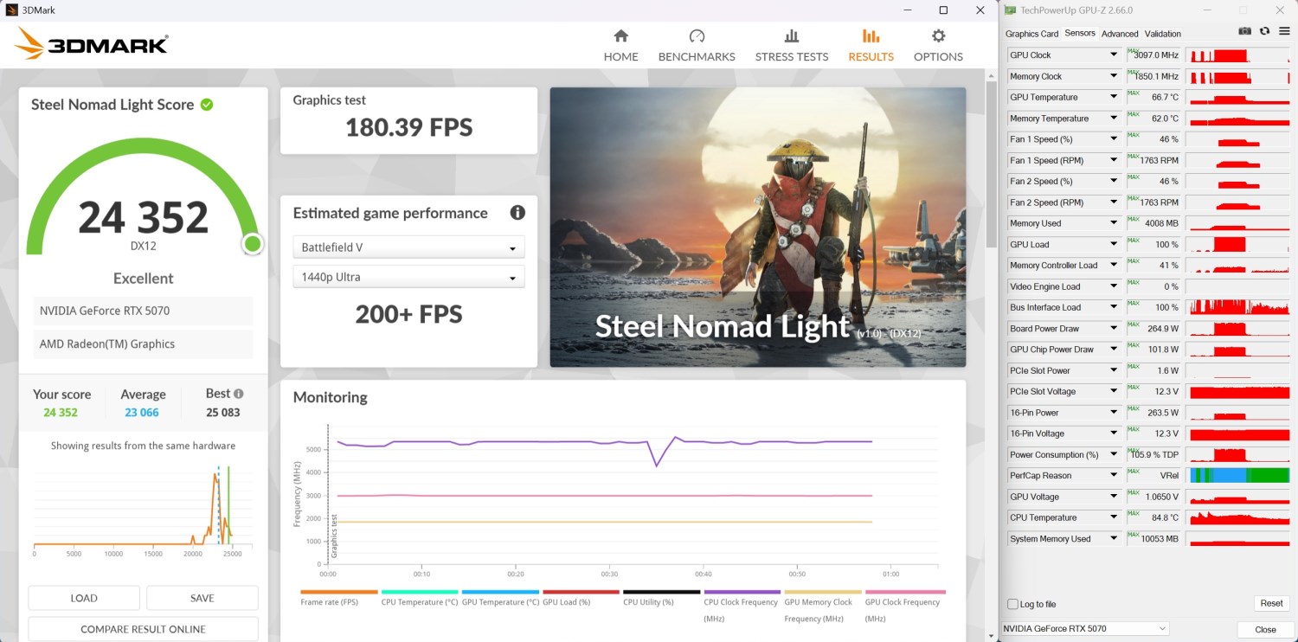This screenshot has height=642, width=1298.
Task: Go to the HOME section in 3DMark
Action: 620,46
